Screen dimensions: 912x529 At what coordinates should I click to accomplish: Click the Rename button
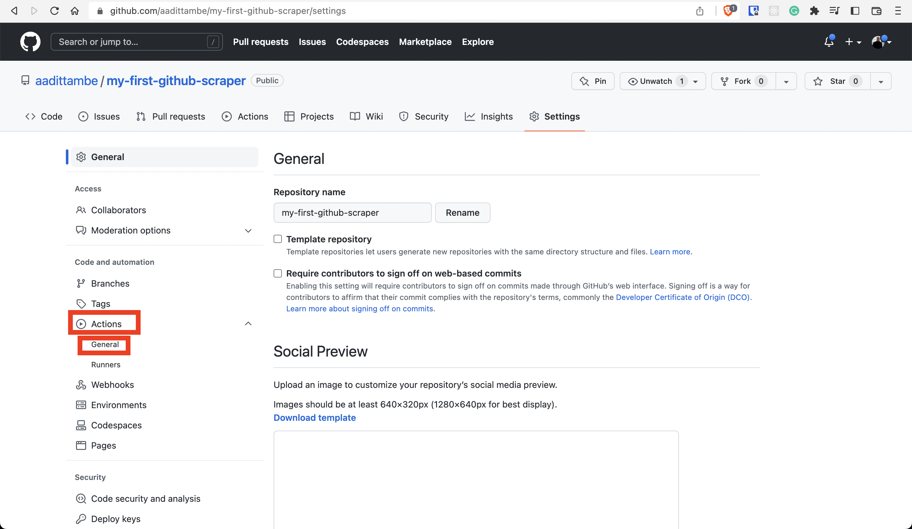point(463,212)
